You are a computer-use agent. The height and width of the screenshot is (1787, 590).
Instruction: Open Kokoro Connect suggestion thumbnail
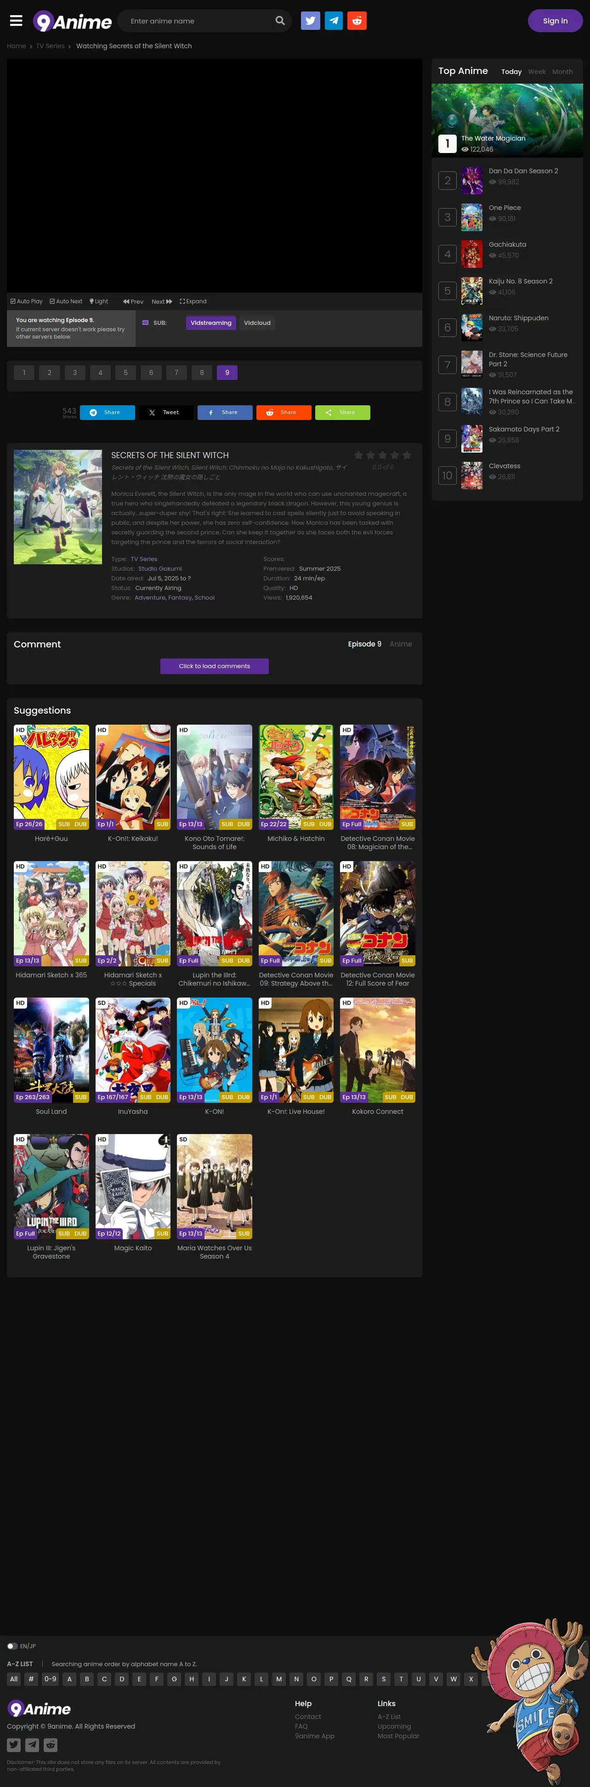(378, 1050)
